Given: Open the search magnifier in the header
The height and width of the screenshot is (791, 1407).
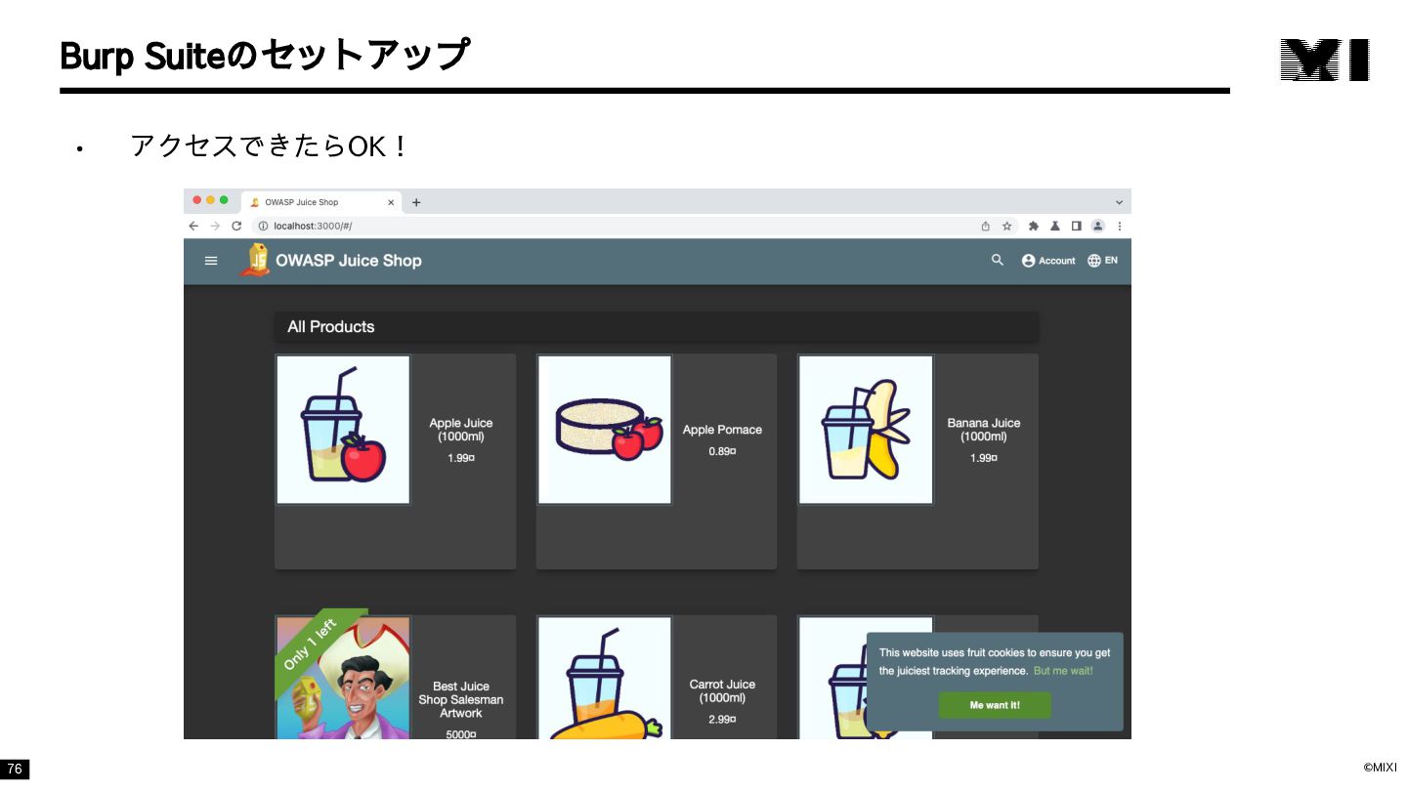Looking at the screenshot, I should (998, 260).
